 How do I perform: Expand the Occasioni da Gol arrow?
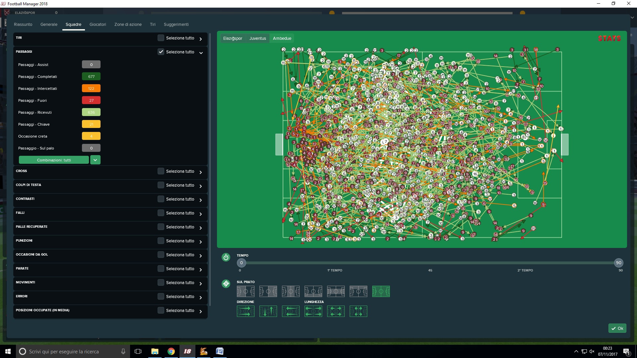[201, 256]
